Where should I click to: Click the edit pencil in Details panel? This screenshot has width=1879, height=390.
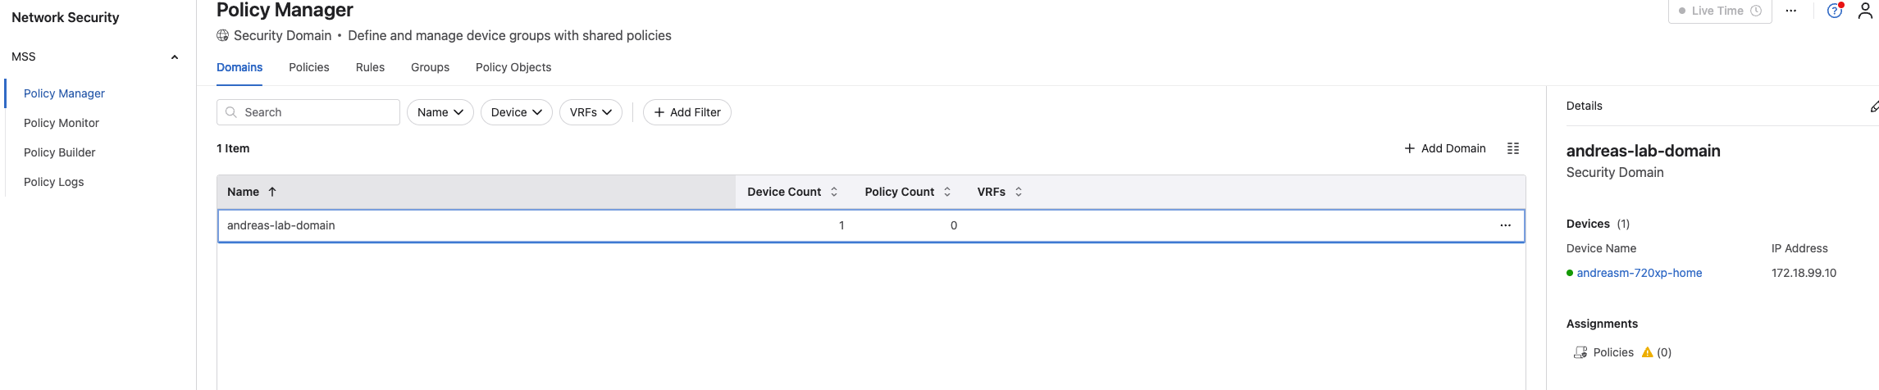pos(1874,107)
